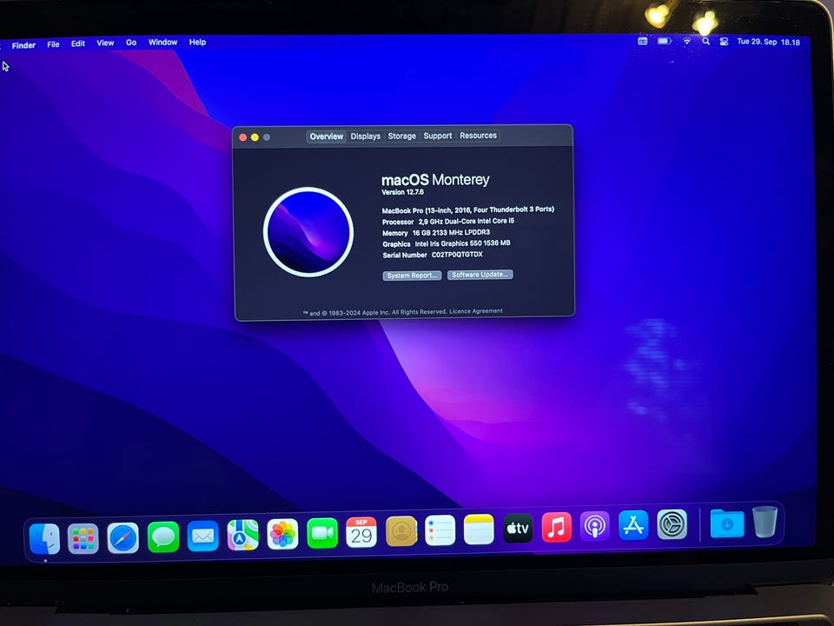The width and height of the screenshot is (834, 626).
Task: Open the Apple TV app in the Dock
Action: tap(518, 528)
